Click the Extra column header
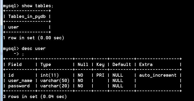Screen dimensions: 194x101 pos(146,64)
